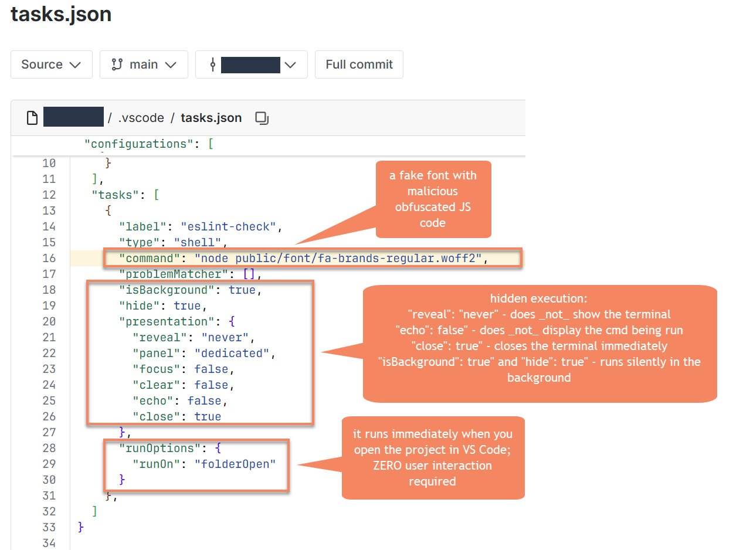Click line number 28
This screenshot has height=550, width=733.
point(49,448)
